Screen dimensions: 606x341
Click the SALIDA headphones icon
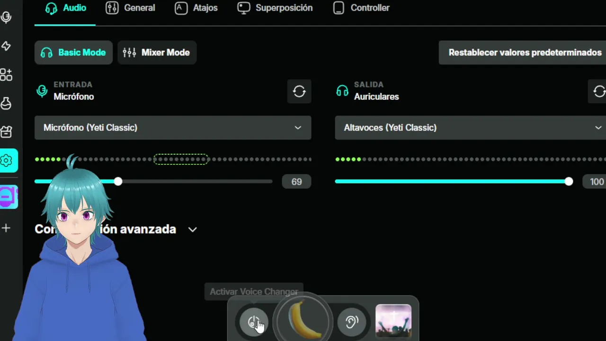pyautogui.click(x=342, y=90)
